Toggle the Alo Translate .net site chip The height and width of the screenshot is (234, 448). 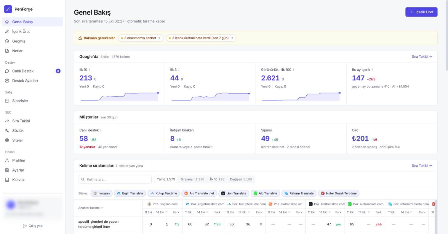(199, 193)
